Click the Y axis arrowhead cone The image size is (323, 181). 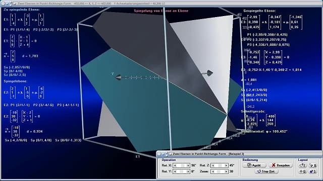[118, 77]
